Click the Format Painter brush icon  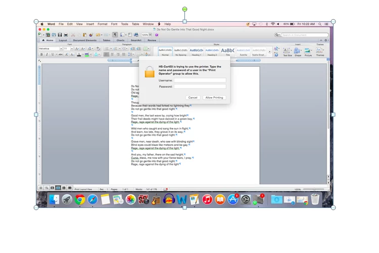91,35
